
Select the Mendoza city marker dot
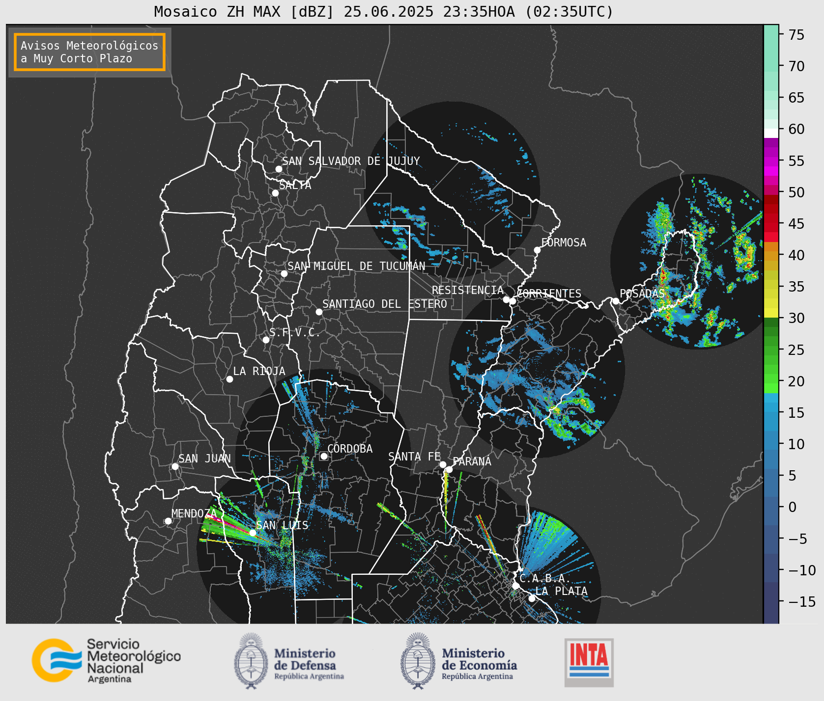(168, 521)
